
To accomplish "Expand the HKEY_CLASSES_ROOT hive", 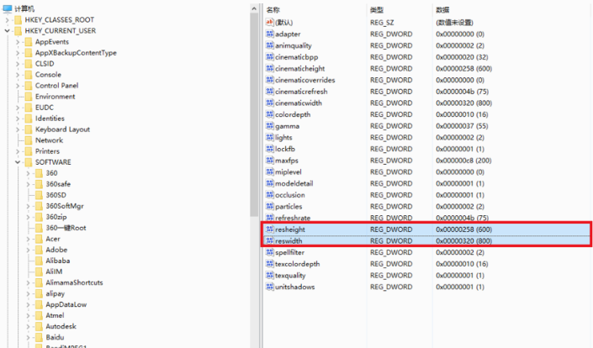I will (x=8, y=19).
